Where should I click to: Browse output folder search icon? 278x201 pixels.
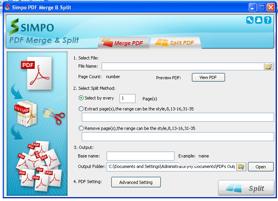tap(241, 167)
